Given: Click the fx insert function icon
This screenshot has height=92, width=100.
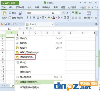Looking at the screenshot, I should point(31,29).
